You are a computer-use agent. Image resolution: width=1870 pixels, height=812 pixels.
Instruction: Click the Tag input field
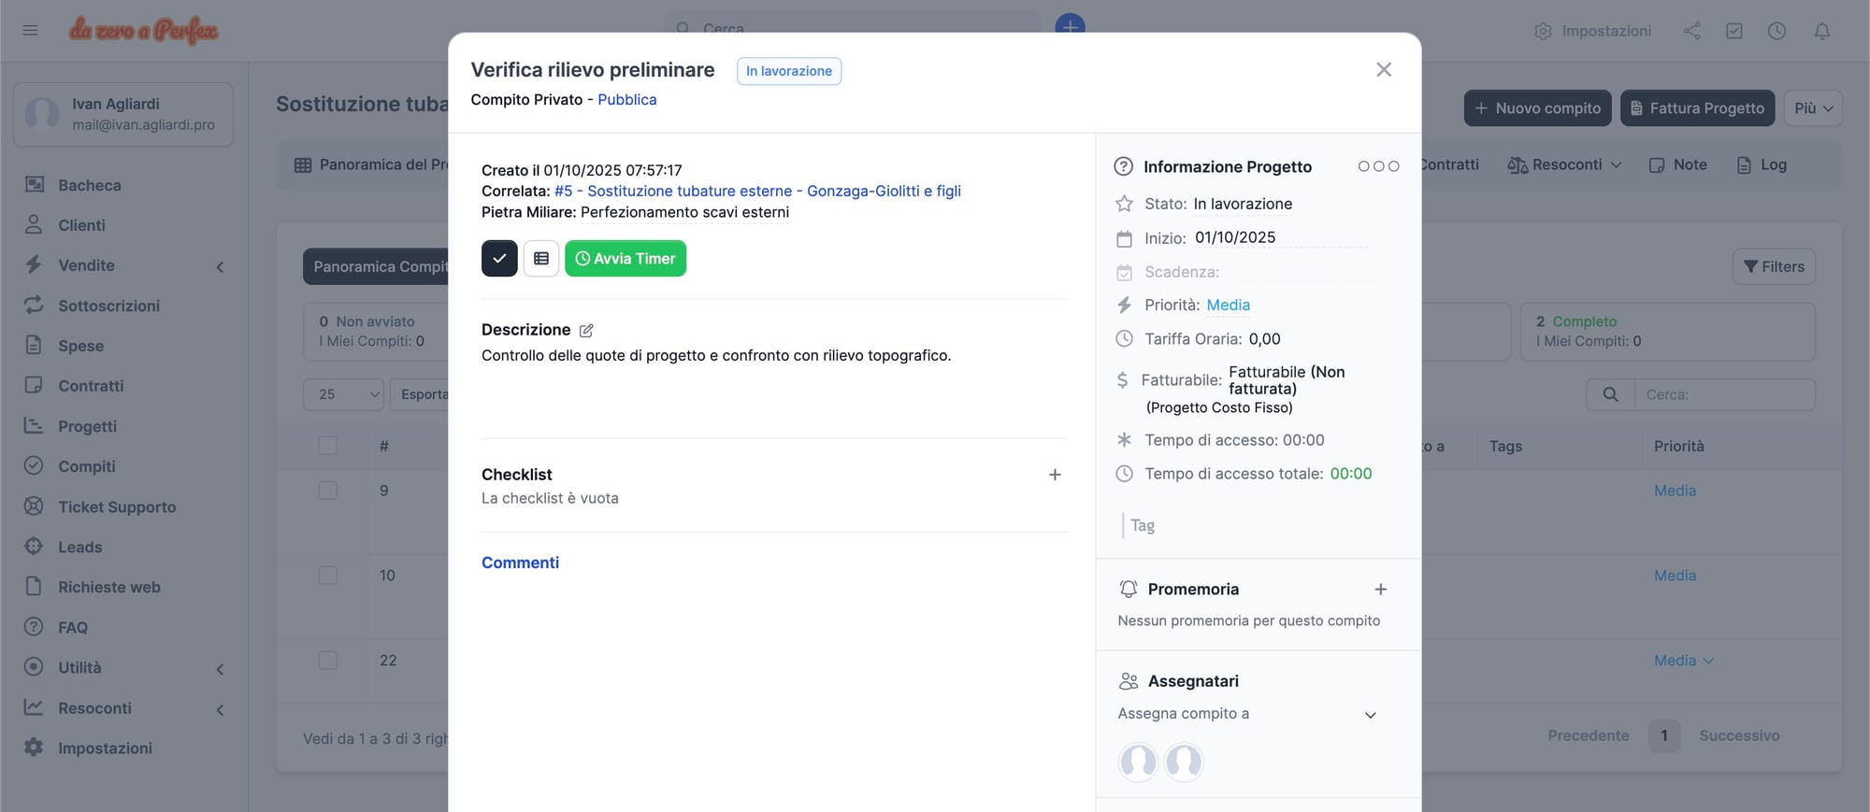coord(1253,526)
